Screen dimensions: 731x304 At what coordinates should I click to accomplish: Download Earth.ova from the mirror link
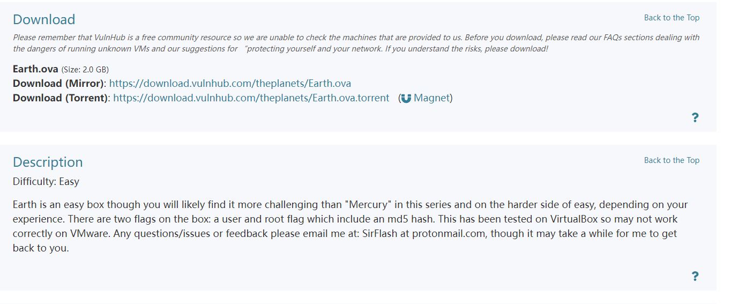coord(230,83)
